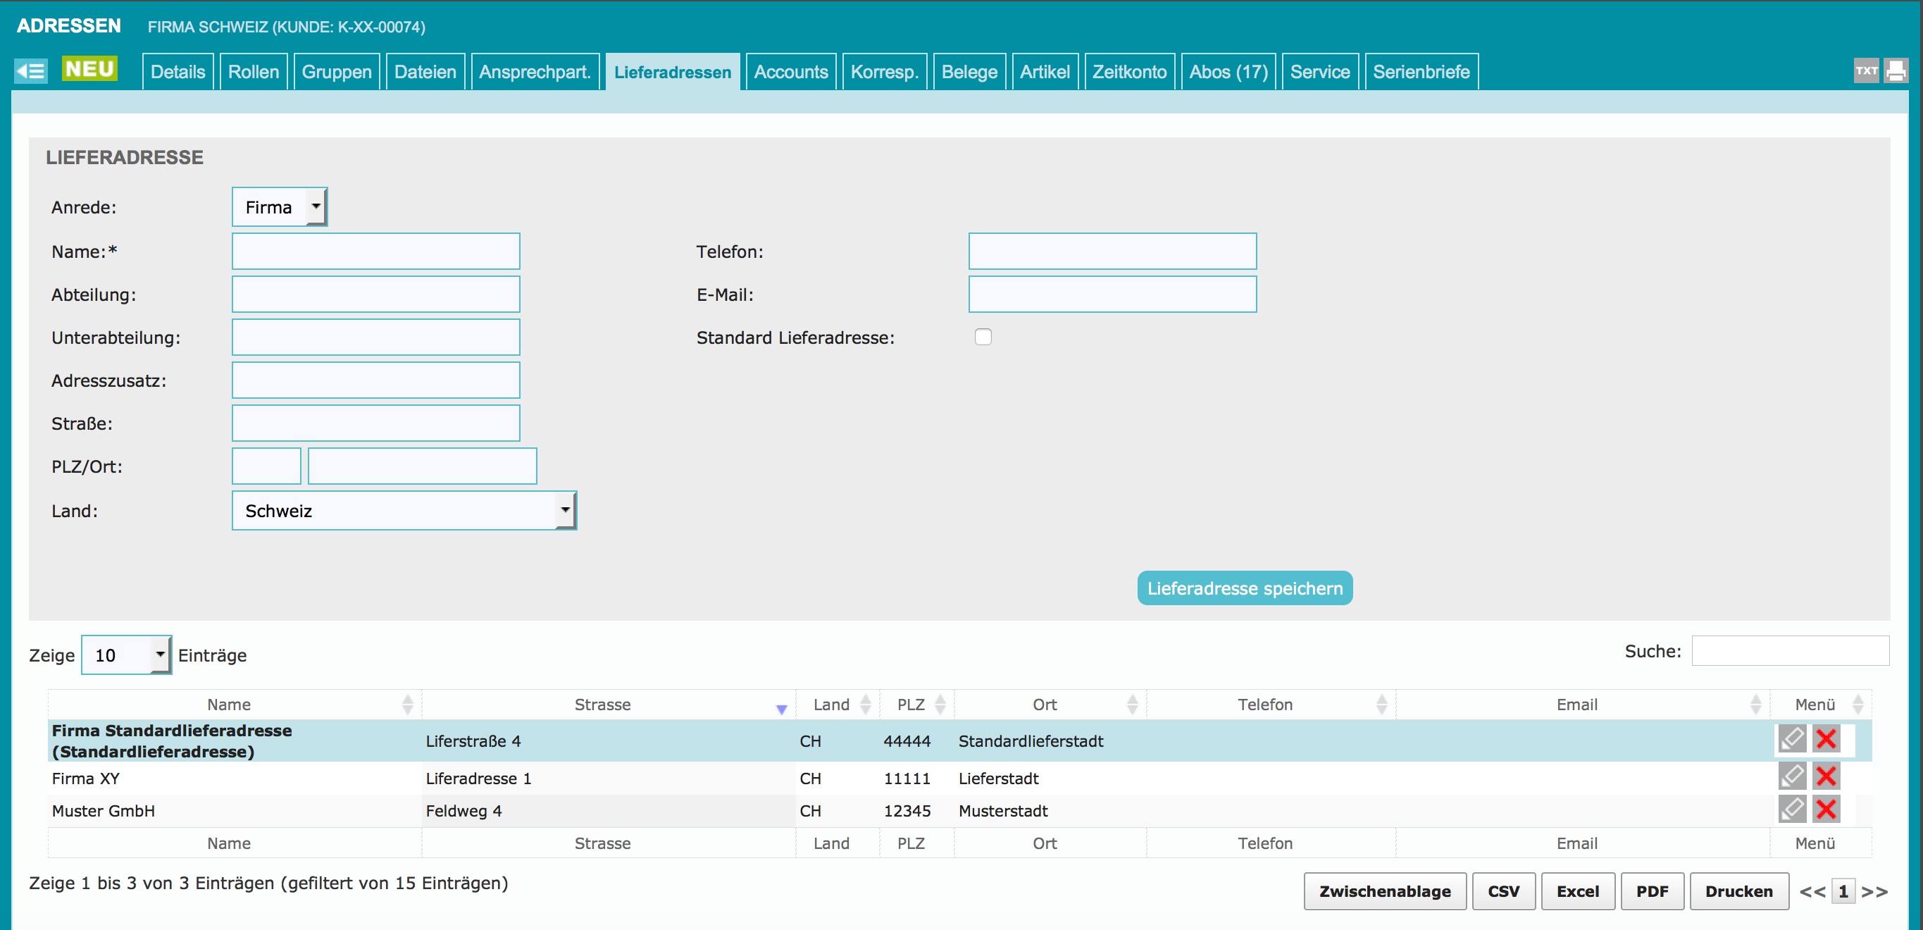Open the Land dropdown showing Schweiz
Viewport: 1923px width, 930px height.
point(404,511)
